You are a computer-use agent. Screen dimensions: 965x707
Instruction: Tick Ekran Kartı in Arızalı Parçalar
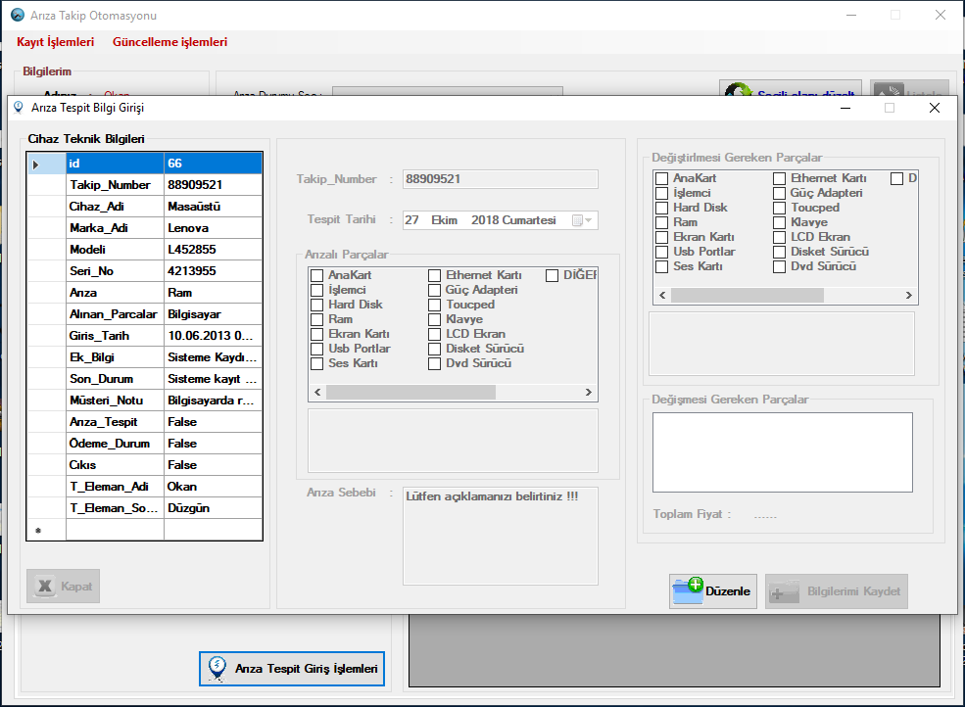point(317,334)
